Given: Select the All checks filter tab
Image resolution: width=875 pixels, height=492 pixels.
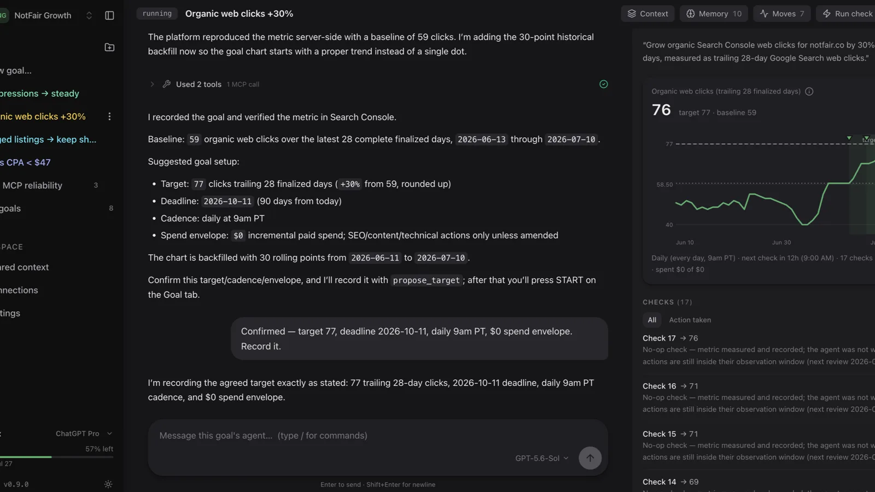Looking at the screenshot, I should (652, 320).
